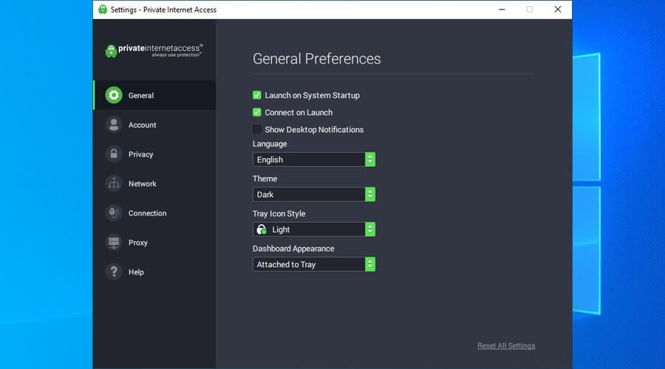Close the Settings window
The width and height of the screenshot is (665, 369).
(x=558, y=10)
